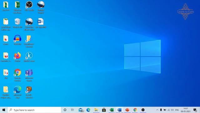Open network settings from tray Wi-Fi icon
Viewport: 200px width, 113px height.
[168, 110]
